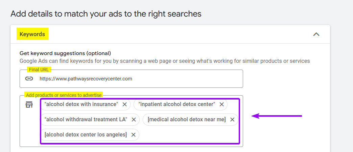353x152 pixels.
Task: Collapse the Keywords section chevron
Action: 316,34
